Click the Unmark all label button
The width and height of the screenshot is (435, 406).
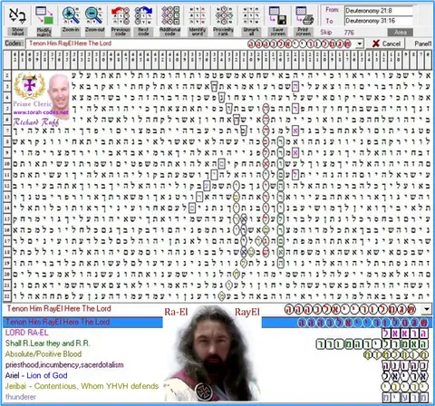[x=251, y=32]
